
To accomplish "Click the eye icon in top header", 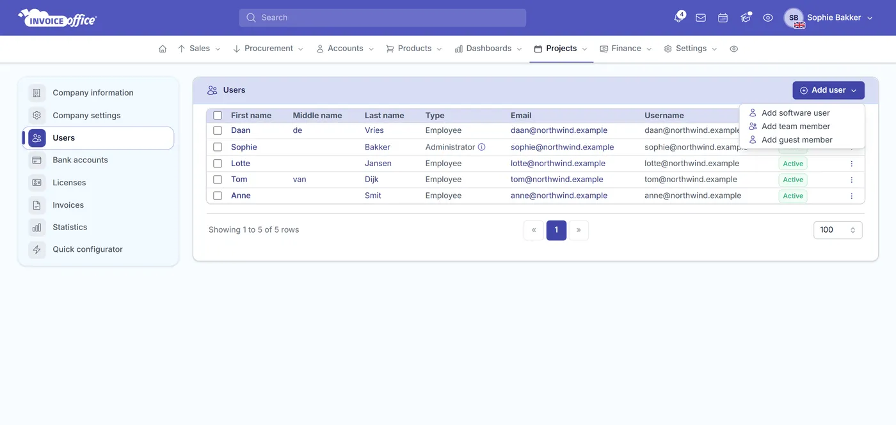I will (x=768, y=18).
